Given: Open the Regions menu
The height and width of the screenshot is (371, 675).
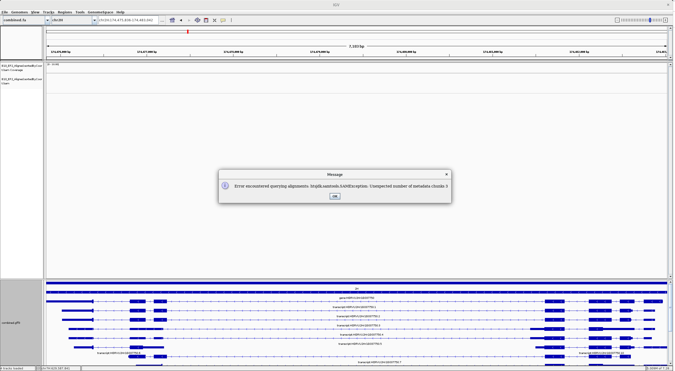Looking at the screenshot, I should coord(65,12).
